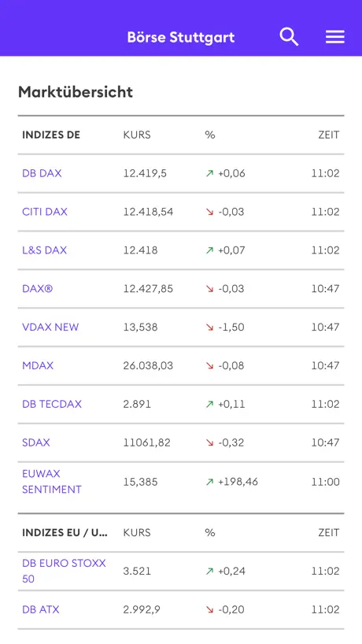Click the red down arrow next to VDAX NEW
The width and height of the screenshot is (362, 644).
(210, 328)
